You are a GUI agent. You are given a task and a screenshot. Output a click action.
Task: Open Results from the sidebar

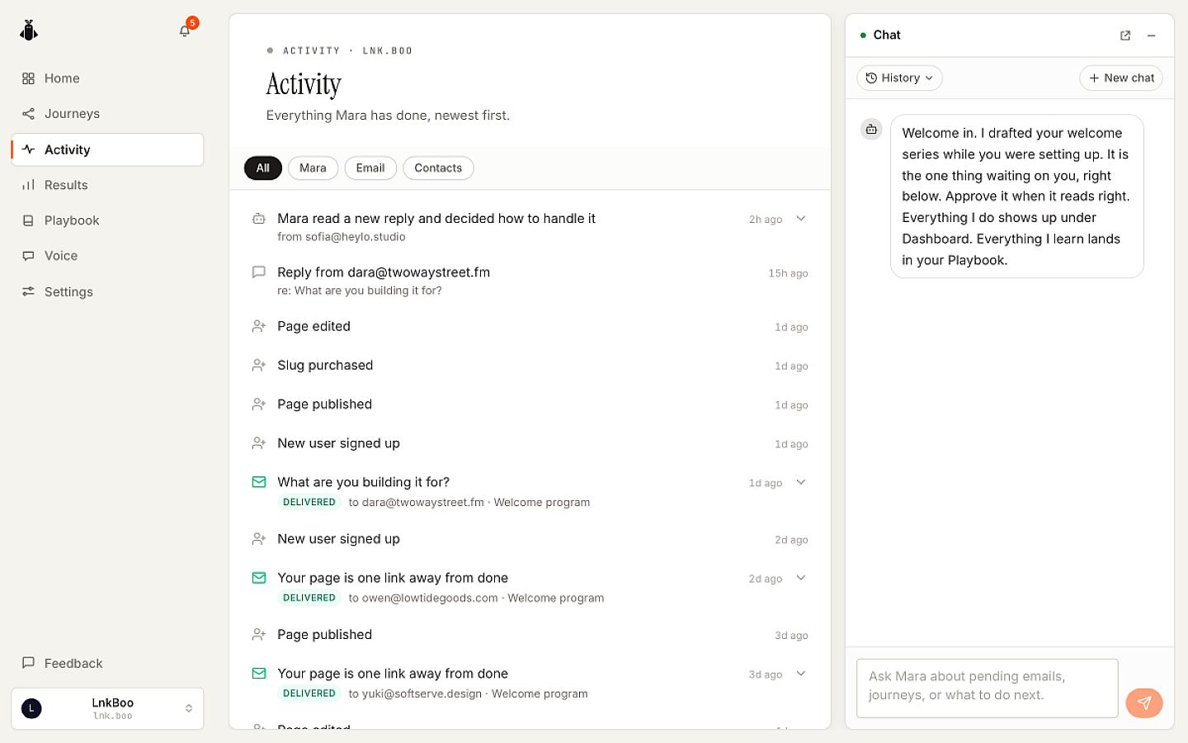[107, 185]
